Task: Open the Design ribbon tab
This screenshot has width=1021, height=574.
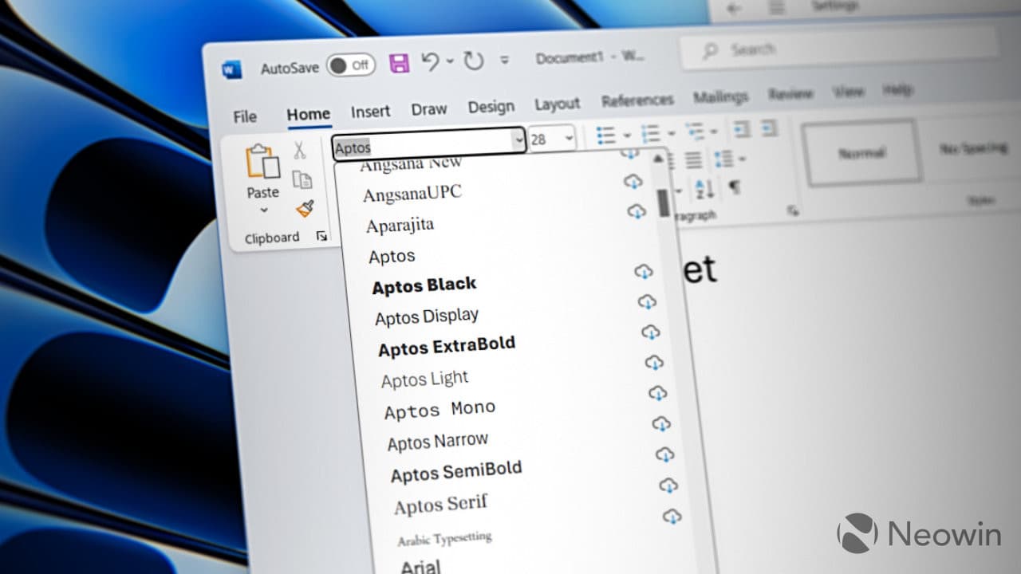Action: click(x=491, y=106)
